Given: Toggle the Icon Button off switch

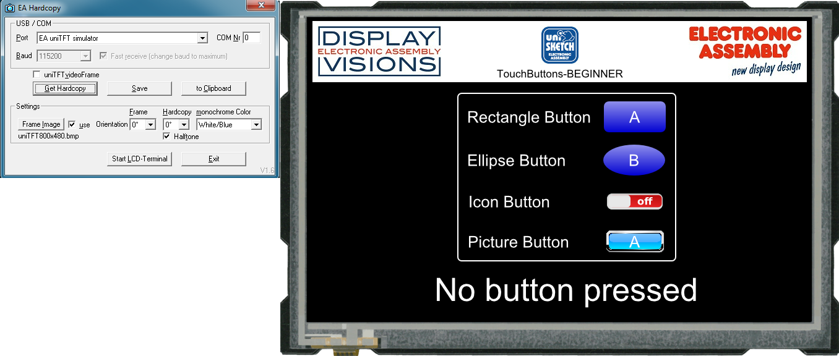Looking at the screenshot, I should click(x=634, y=201).
